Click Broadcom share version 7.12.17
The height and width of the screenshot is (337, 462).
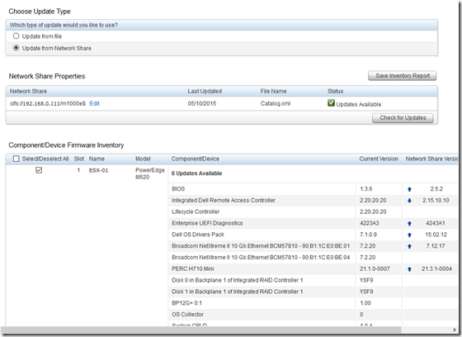point(436,246)
